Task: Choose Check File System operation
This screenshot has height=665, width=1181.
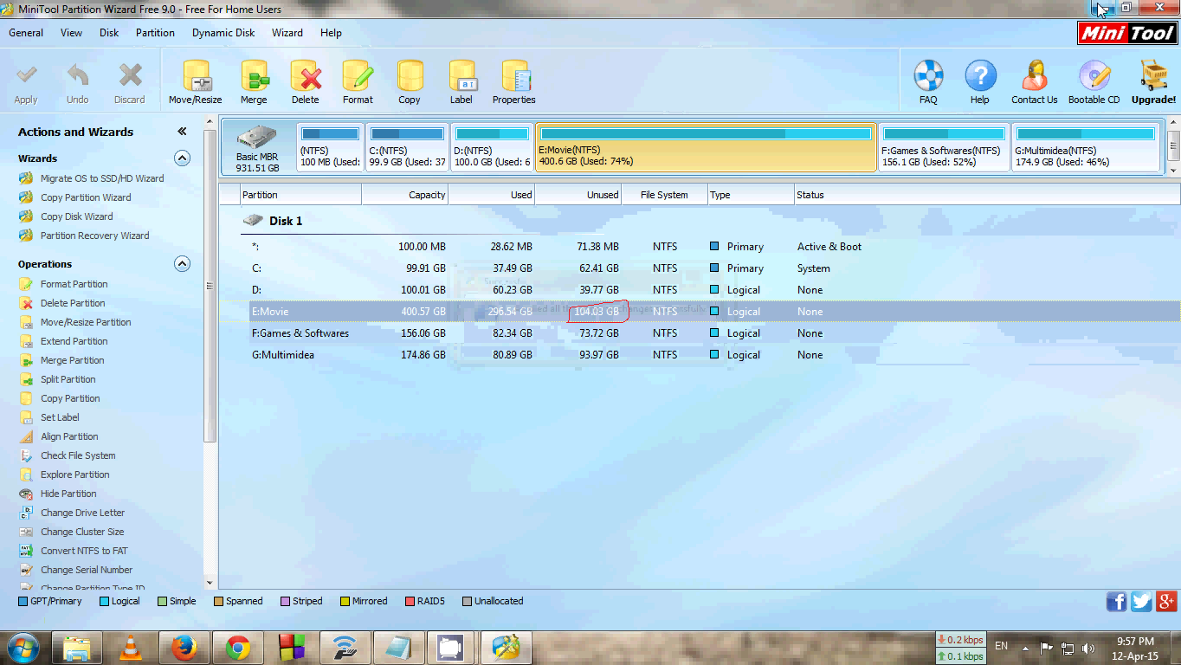Action: (78, 455)
